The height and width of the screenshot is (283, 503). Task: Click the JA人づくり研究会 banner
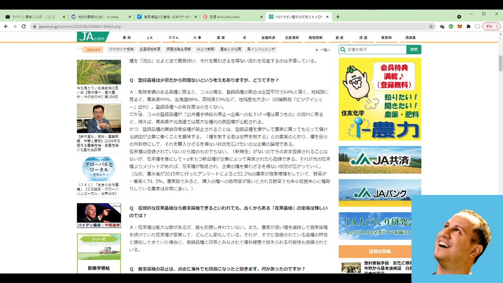point(375,226)
